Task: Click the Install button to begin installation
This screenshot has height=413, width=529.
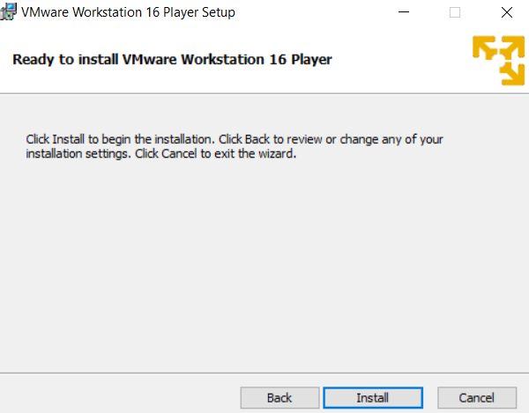Action: pyautogui.click(x=373, y=398)
